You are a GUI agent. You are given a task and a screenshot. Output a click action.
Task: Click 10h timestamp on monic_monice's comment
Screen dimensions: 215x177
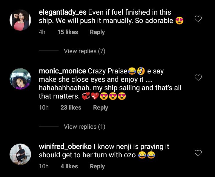click(44, 107)
